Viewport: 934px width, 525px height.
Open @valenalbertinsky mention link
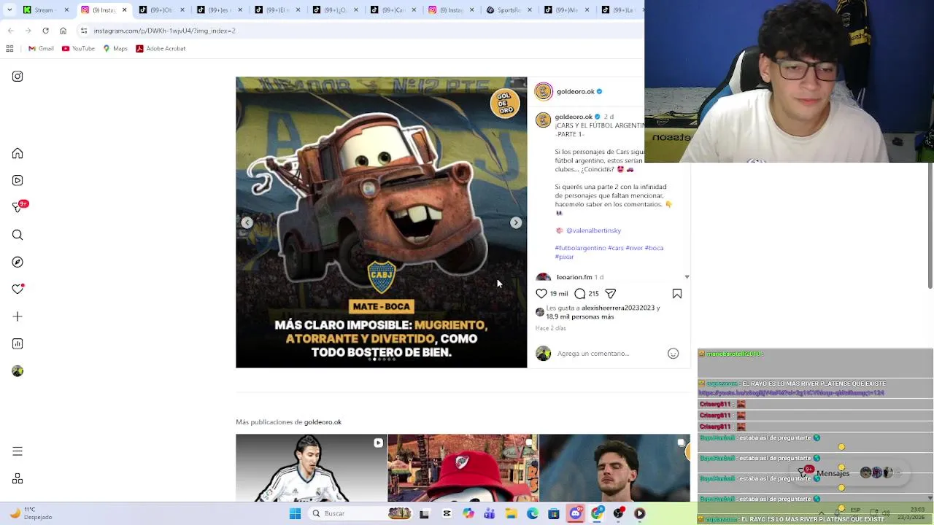pos(593,230)
